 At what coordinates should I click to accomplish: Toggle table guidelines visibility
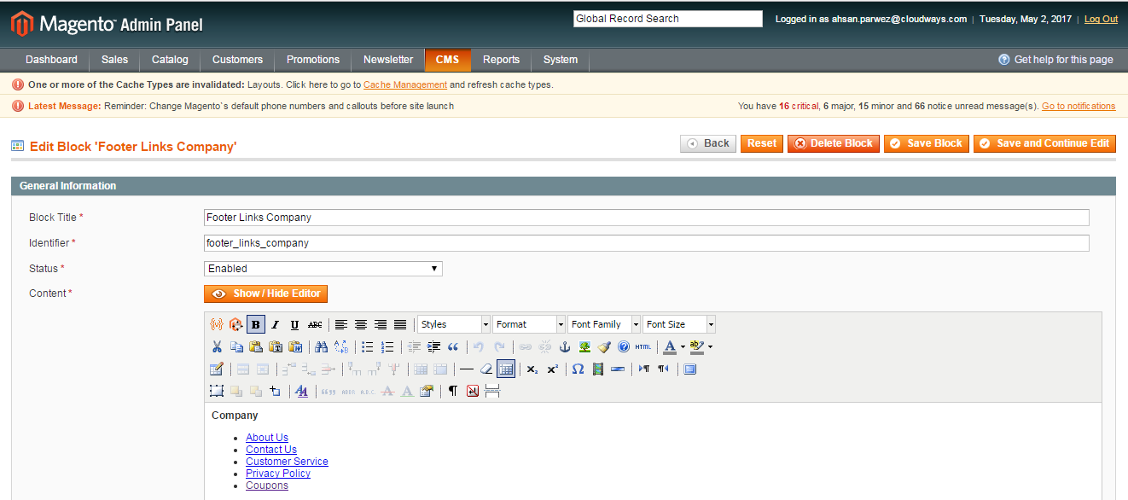pyautogui.click(x=506, y=369)
